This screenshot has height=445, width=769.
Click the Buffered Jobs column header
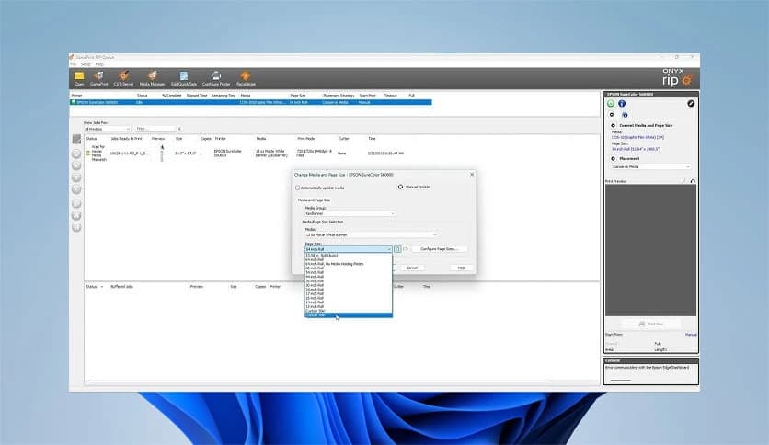point(121,286)
